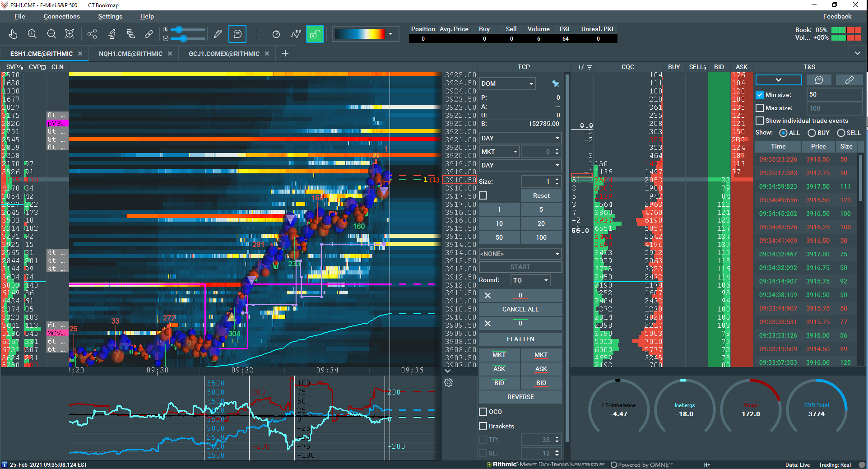Click the CANCEL ALL button
This screenshot has width=868, height=469.
(520, 309)
